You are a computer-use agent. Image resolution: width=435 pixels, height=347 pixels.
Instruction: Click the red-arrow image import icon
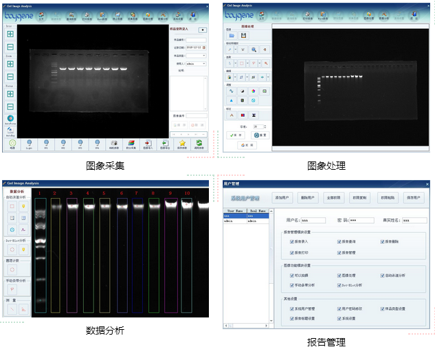(148, 144)
